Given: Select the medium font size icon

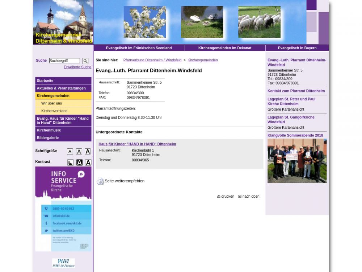Looking at the screenshot, I should (79, 152).
